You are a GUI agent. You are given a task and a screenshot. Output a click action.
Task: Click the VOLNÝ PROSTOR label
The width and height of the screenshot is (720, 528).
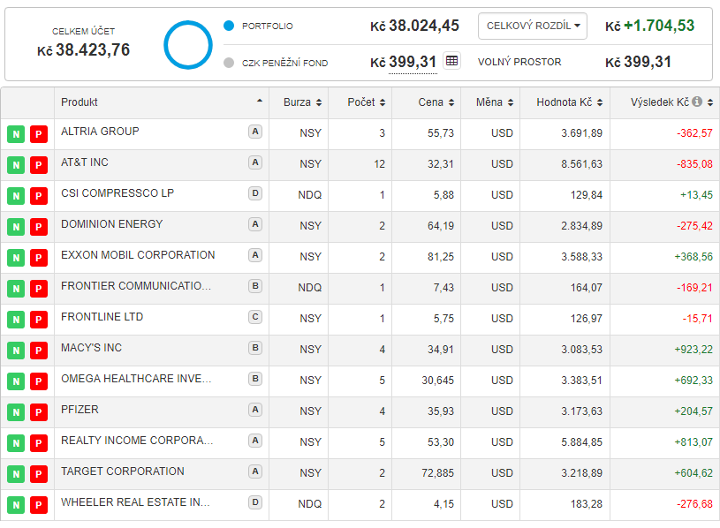coord(519,62)
